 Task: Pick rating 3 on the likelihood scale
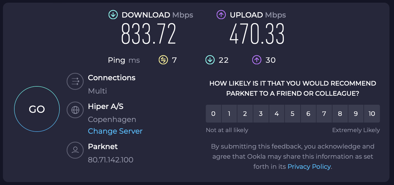[x=261, y=114]
